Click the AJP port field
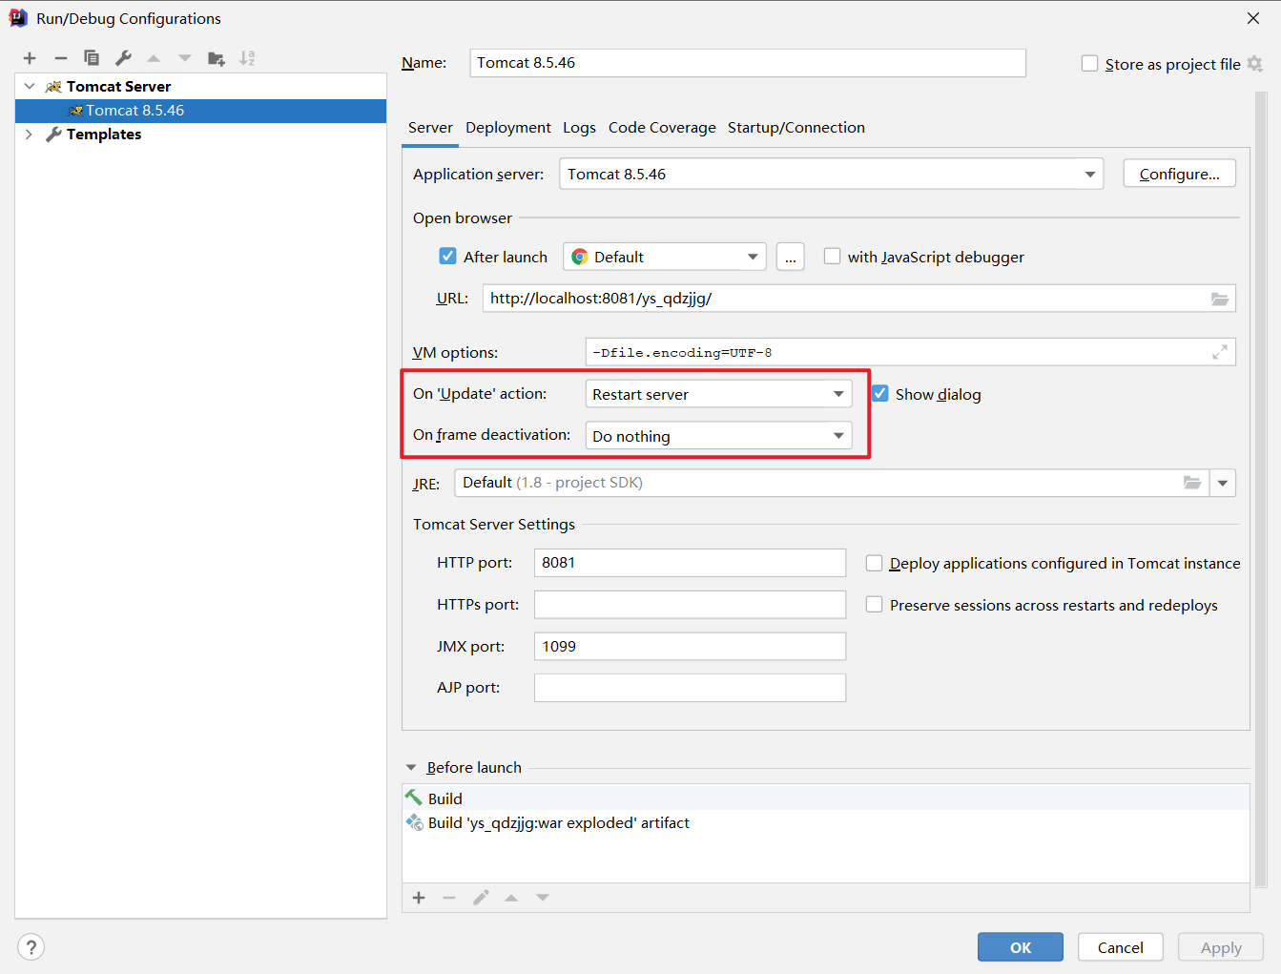 (690, 688)
